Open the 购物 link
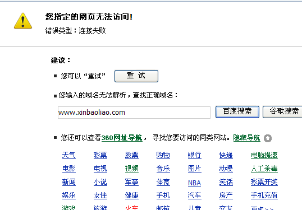 coord(163,155)
